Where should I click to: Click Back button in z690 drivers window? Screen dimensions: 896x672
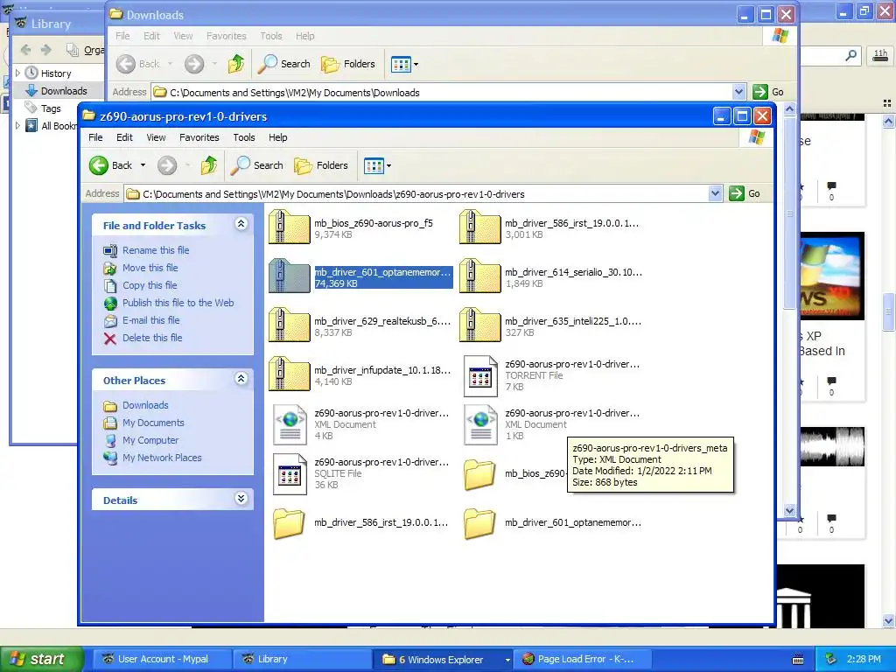coord(111,165)
